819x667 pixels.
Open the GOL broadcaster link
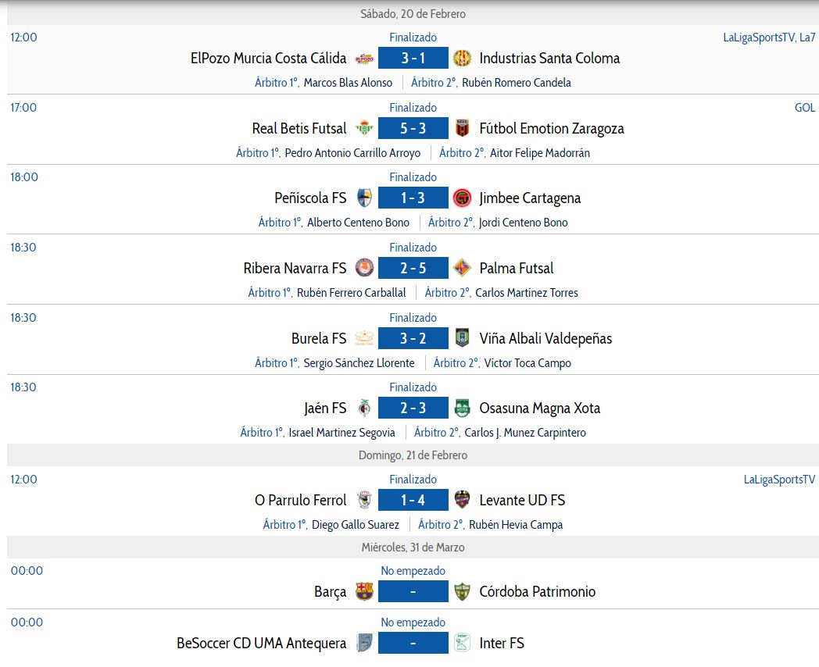tap(805, 108)
